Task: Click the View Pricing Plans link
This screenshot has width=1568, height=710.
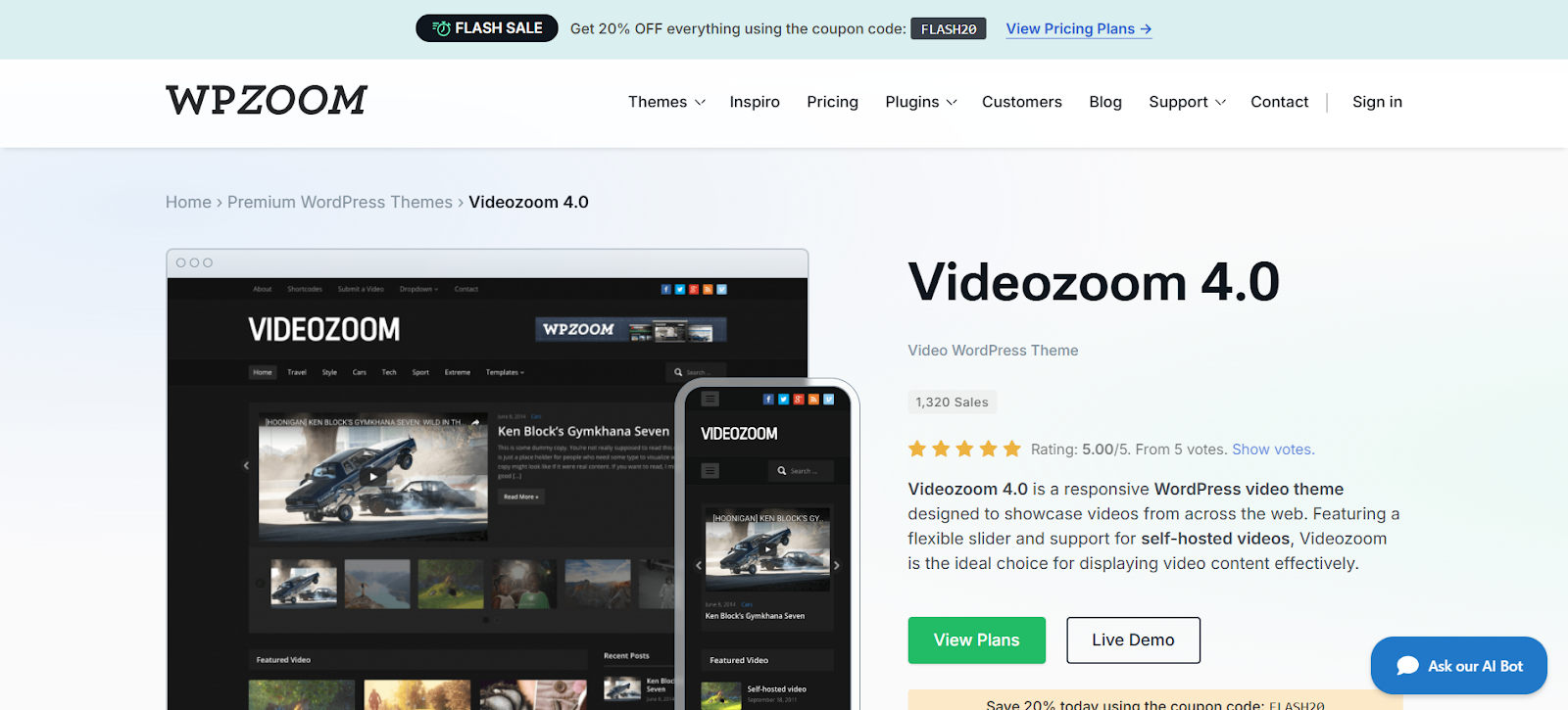Action: (1078, 29)
